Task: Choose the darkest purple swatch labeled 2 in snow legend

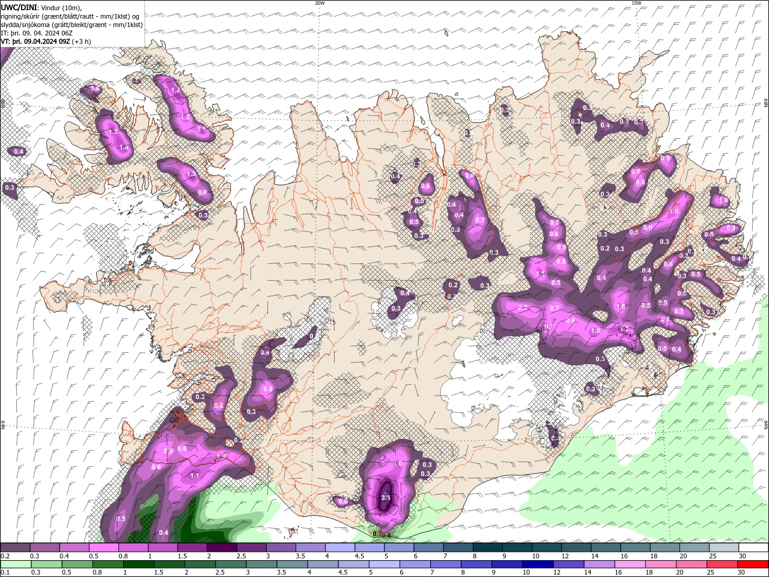Action: click(222, 548)
